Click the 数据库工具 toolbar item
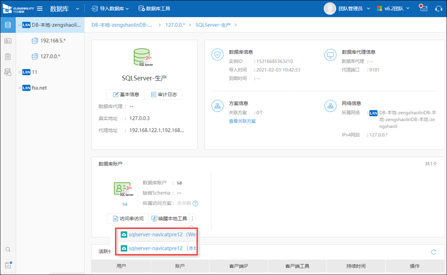This screenshot has height=275, width=447. (x=154, y=8)
